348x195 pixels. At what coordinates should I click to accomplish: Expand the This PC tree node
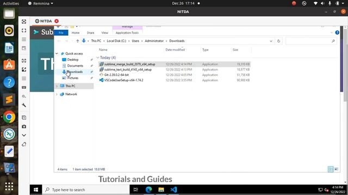click(57, 86)
